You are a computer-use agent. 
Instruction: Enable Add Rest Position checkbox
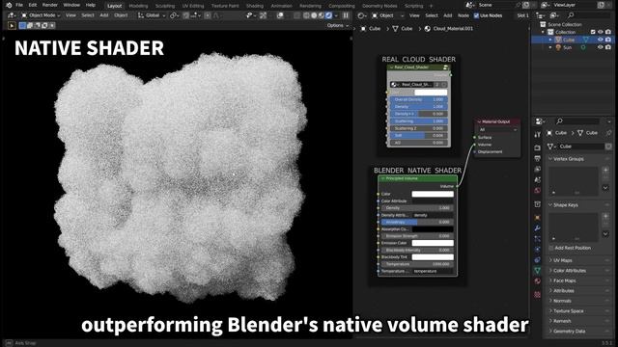coord(551,248)
